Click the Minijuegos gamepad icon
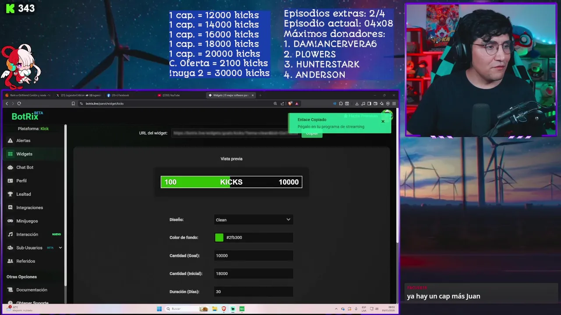 coord(11,221)
